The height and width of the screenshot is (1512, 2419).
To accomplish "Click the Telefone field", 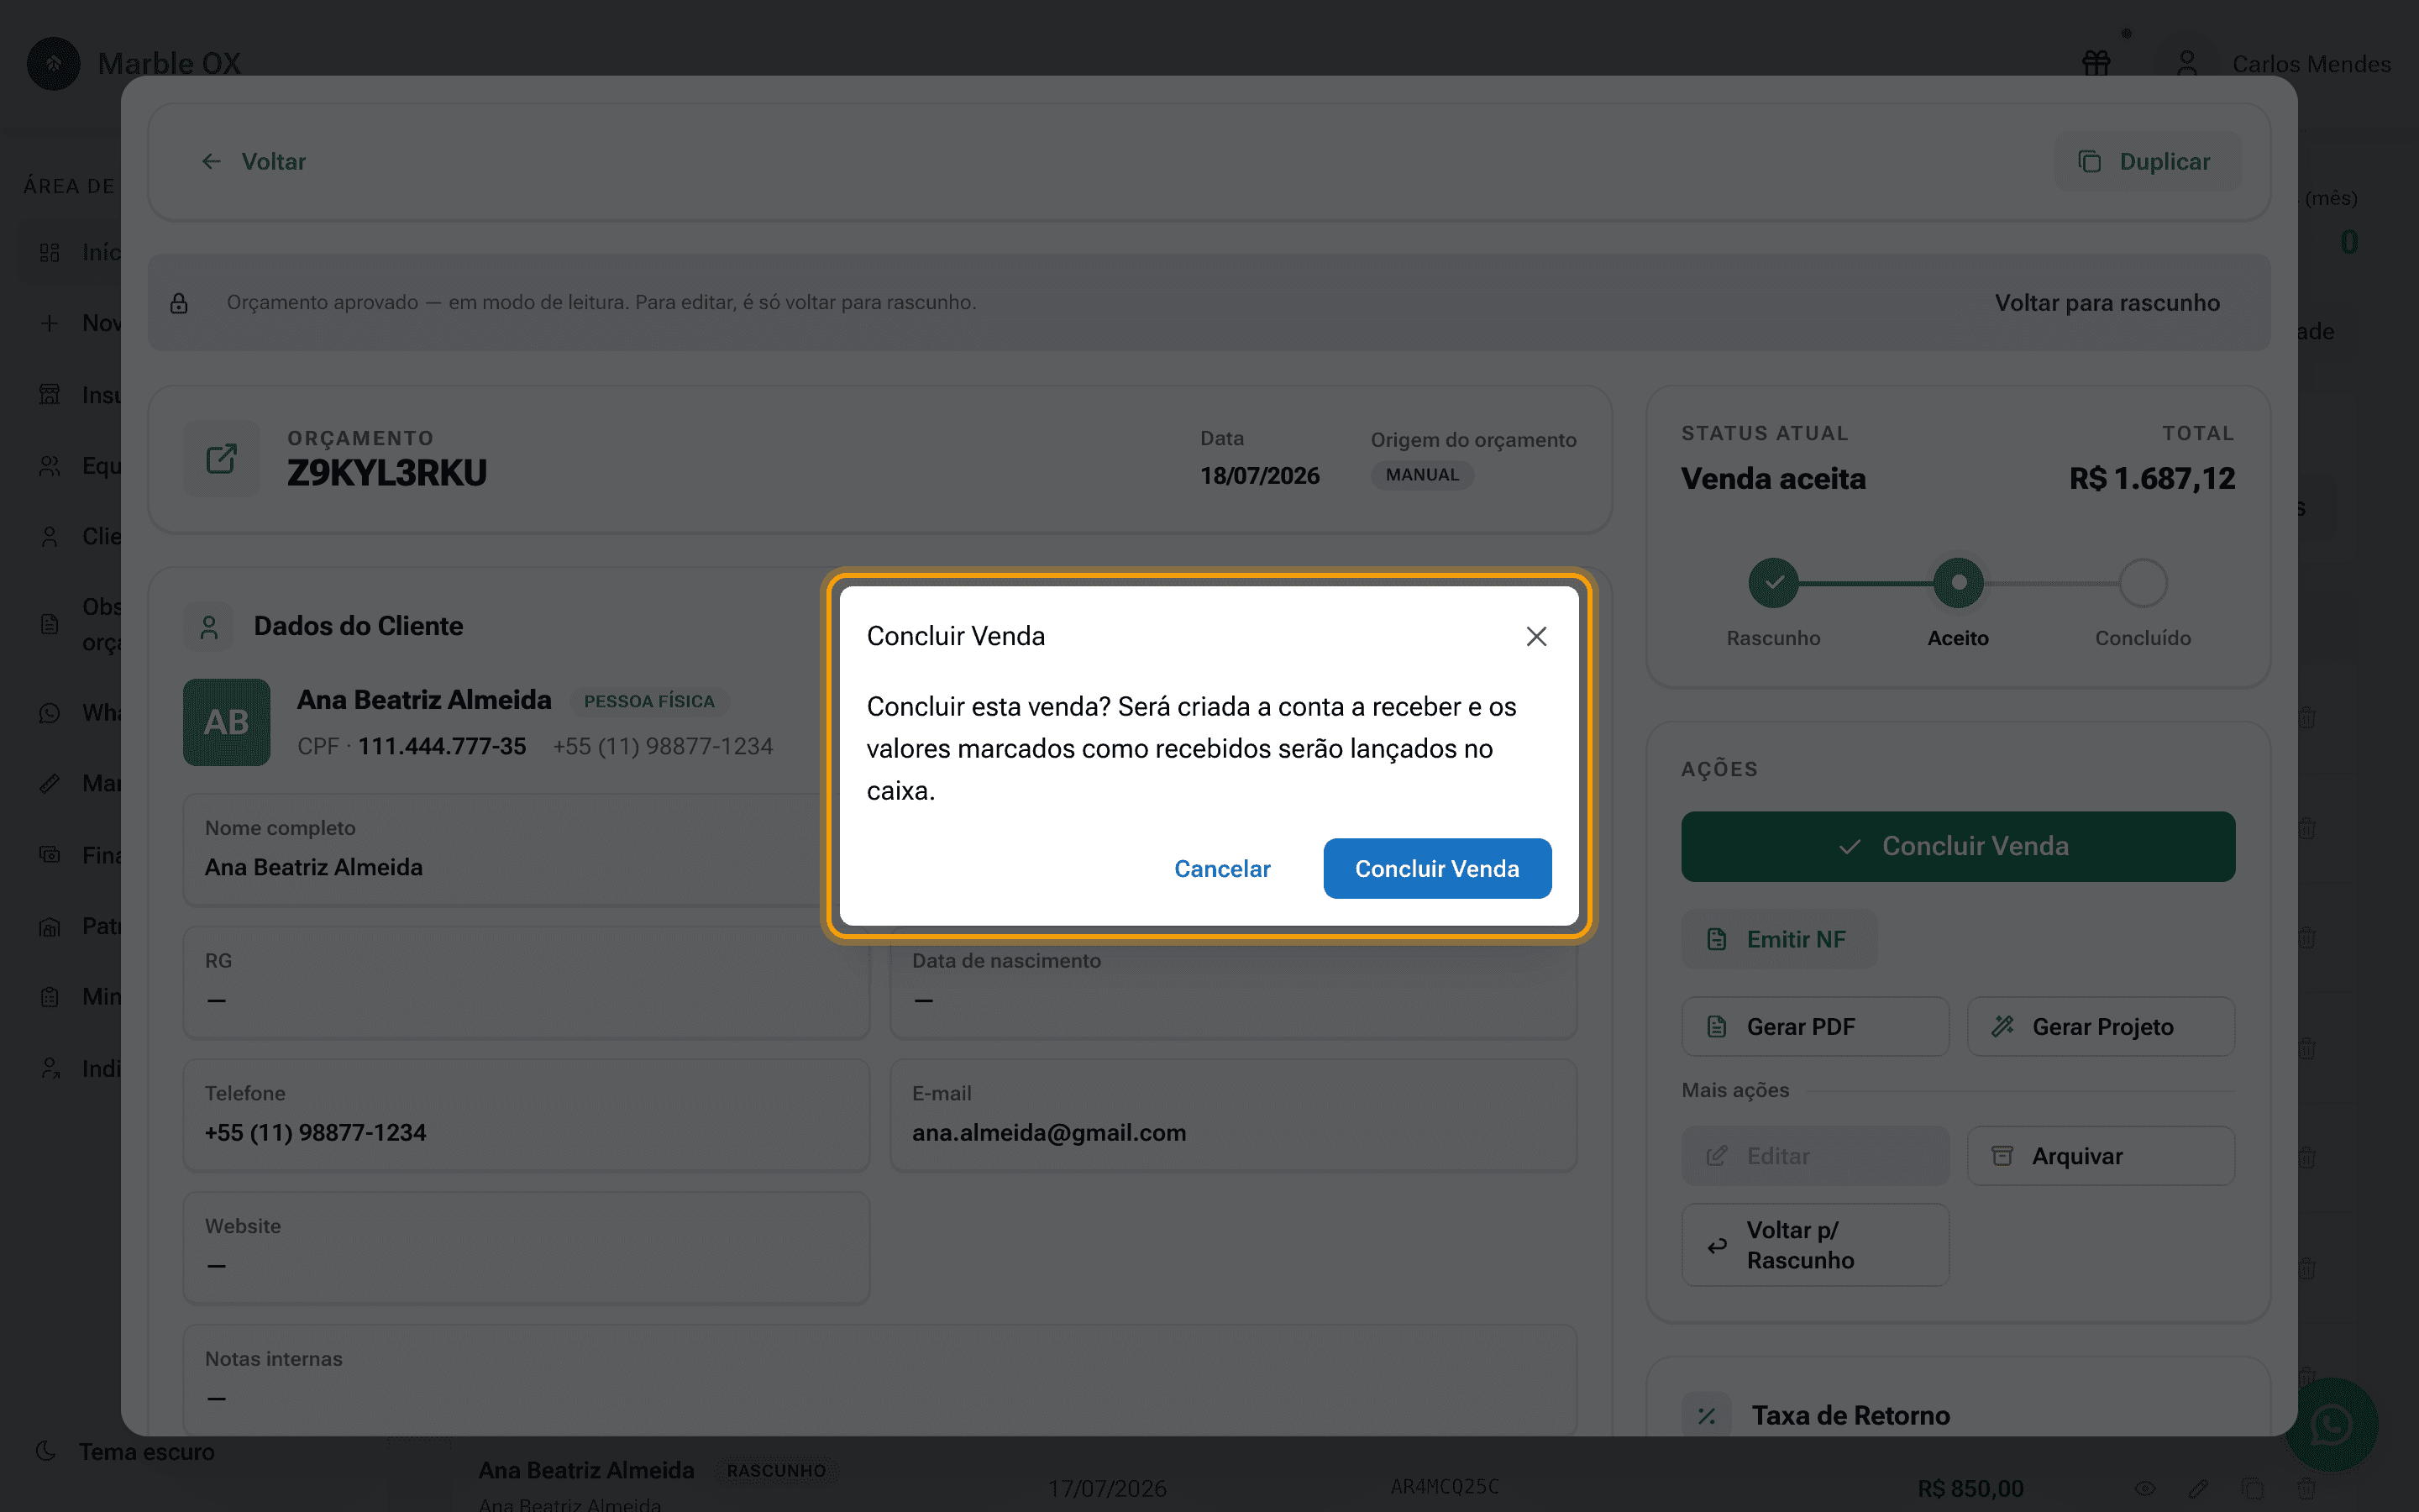I will pyautogui.click(x=527, y=1114).
